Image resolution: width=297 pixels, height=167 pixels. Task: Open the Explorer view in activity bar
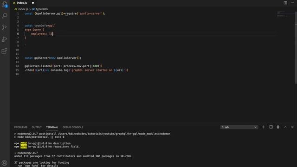(x=4, y=4)
